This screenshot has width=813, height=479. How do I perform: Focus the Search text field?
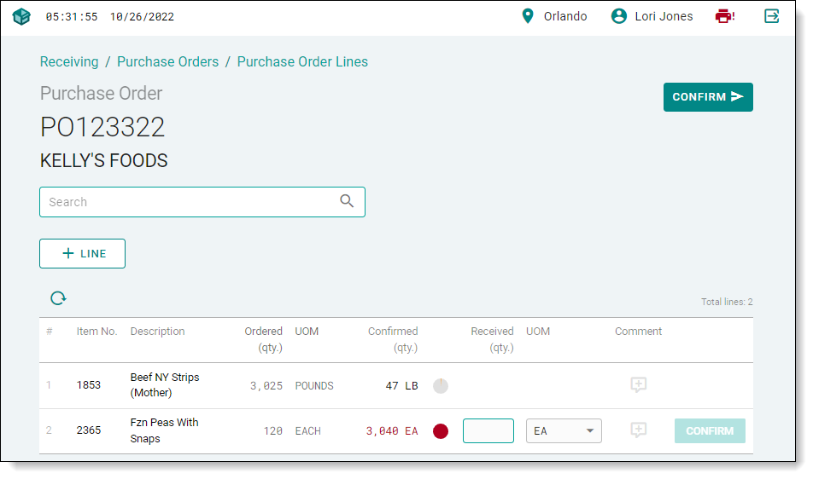click(188, 202)
